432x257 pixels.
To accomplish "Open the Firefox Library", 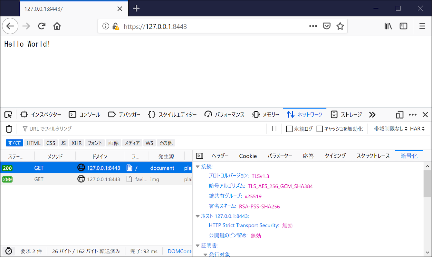I will pyautogui.click(x=388, y=26).
